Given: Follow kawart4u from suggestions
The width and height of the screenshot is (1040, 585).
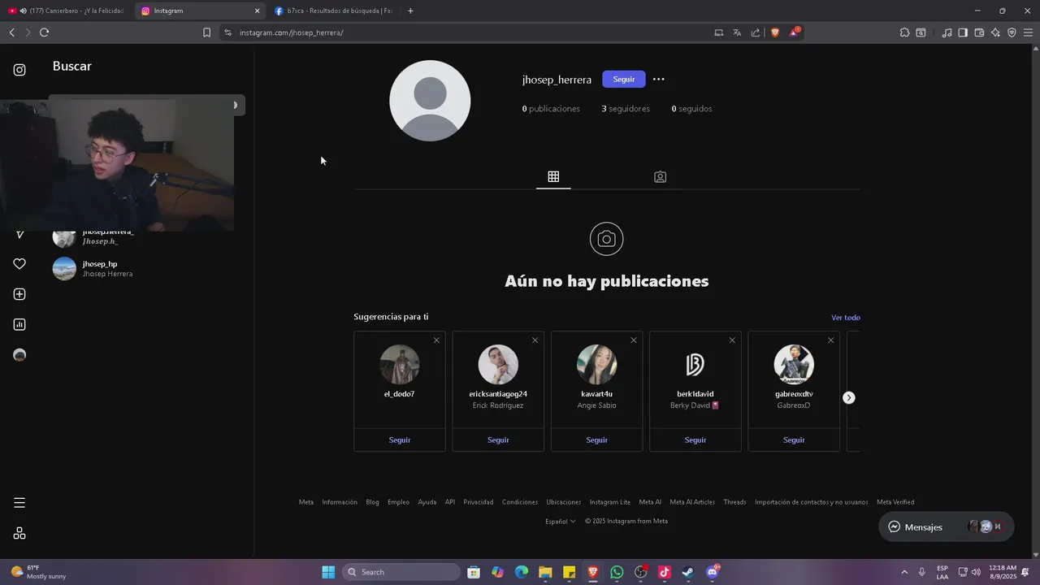Looking at the screenshot, I should coord(597,440).
